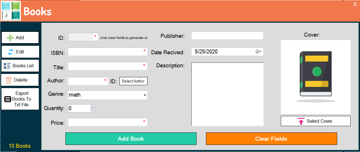Open the Date Recived calendar dropdown
Screen dimensions: 360x152
(x=259, y=52)
